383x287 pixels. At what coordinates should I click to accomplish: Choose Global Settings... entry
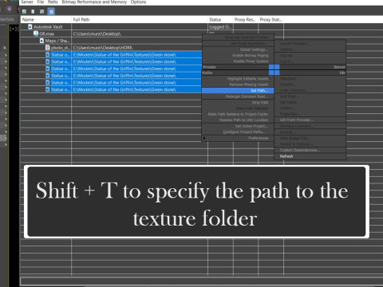254,49
